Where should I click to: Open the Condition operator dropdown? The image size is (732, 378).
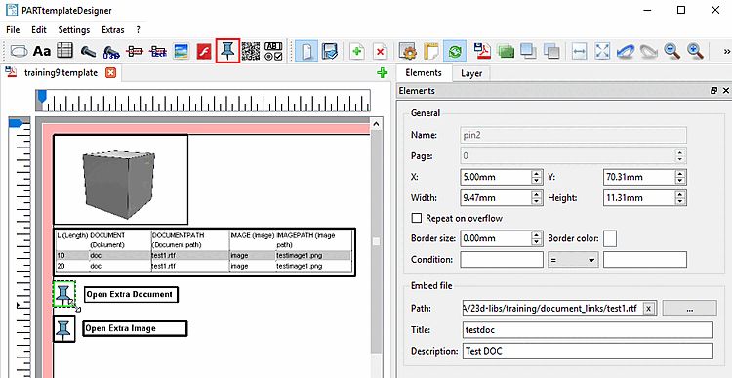click(573, 259)
